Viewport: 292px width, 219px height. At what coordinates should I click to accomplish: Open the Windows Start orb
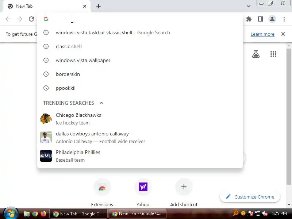click(11, 214)
